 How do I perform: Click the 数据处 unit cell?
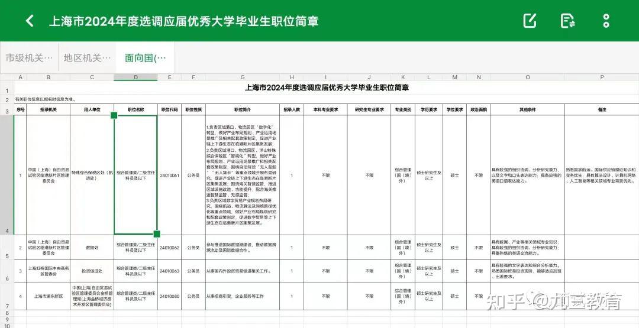tap(92, 248)
